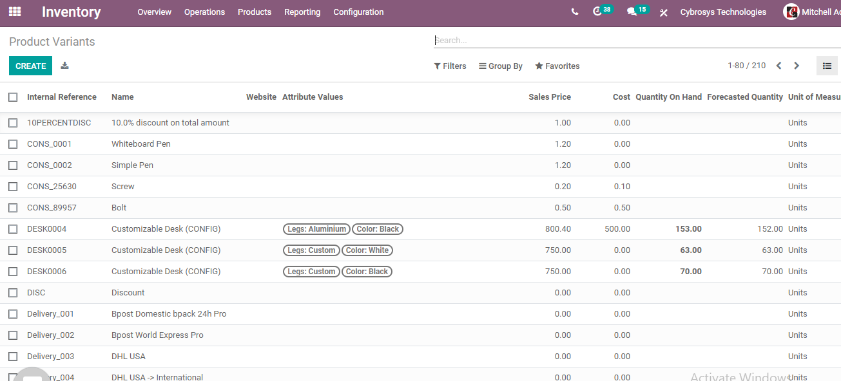Open the Overview menu
Viewport: 841px width, 381px height.
[x=154, y=12]
